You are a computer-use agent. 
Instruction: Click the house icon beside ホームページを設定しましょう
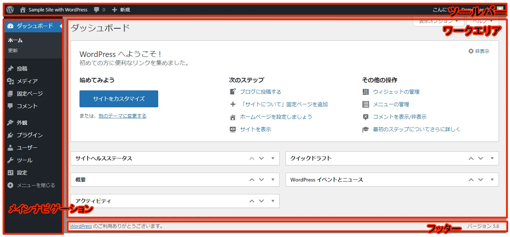(233, 117)
